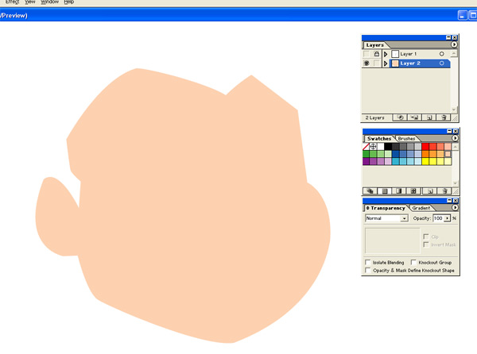Click the empty mask thumbnail box in Transparency
Viewport: 477px width, 354px height.
tap(393, 240)
